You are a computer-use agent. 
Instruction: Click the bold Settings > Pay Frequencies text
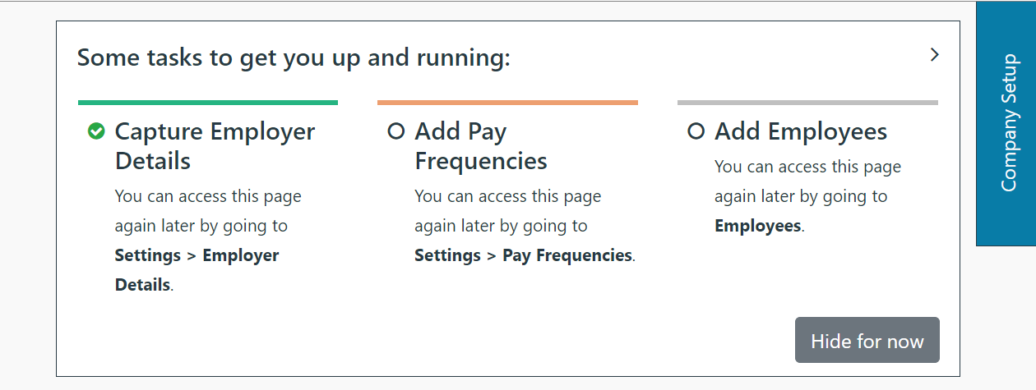523,255
